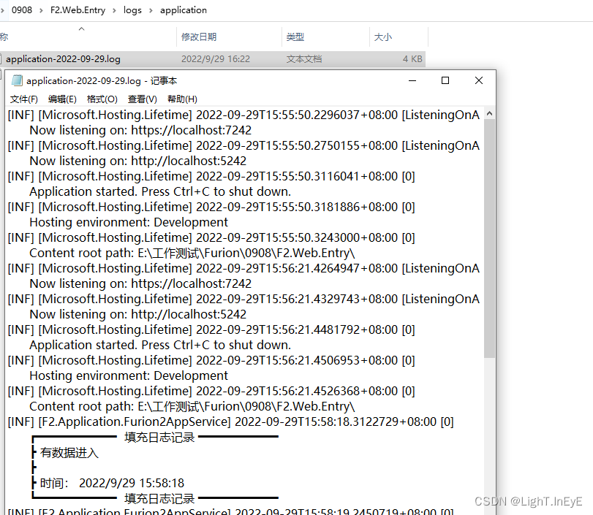Open the 查看(V) menu
The height and width of the screenshot is (515, 593).
(141, 99)
